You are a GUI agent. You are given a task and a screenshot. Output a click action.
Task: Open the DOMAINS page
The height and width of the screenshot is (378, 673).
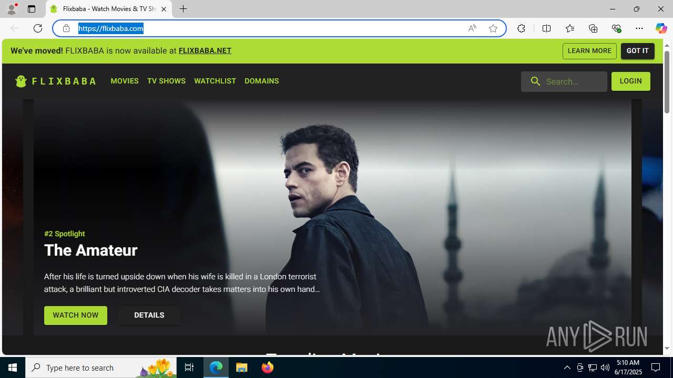tap(262, 81)
